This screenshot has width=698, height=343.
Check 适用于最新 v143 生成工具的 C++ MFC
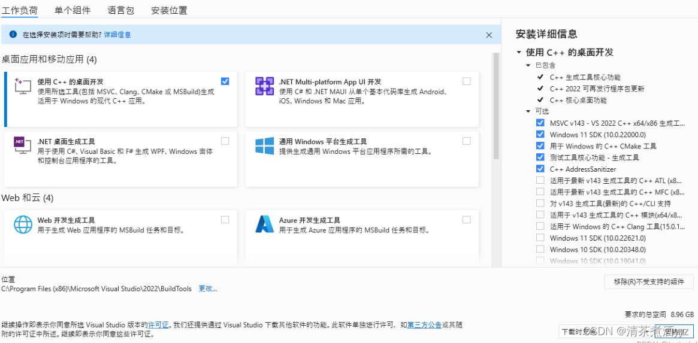pos(540,192)
